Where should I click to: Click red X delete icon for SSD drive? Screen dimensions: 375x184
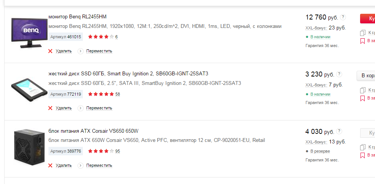[50, 108]
